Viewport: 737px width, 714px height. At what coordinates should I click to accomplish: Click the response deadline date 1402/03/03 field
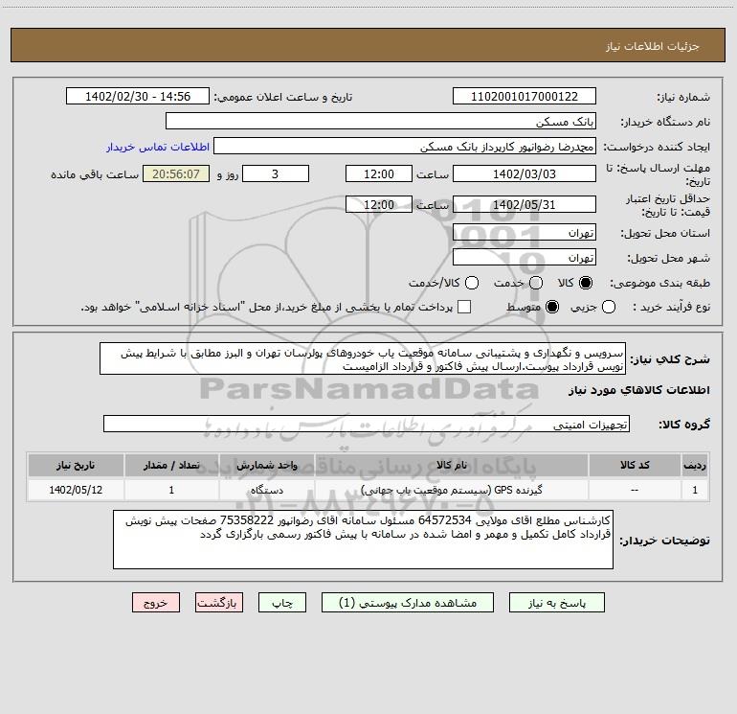pos(525,174)
